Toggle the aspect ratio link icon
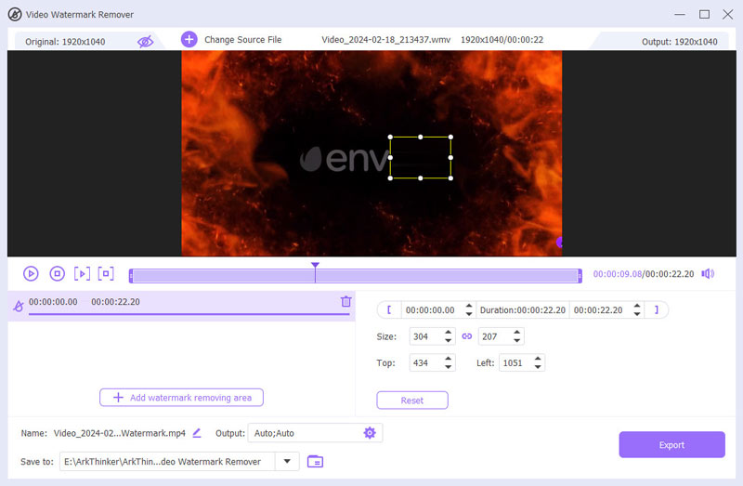743x486 pixels. coord(467,336)
